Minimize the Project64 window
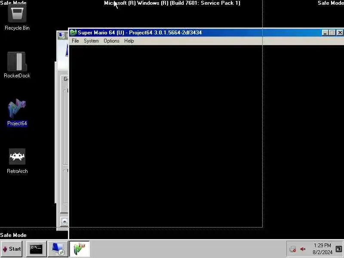 (325, 33)
